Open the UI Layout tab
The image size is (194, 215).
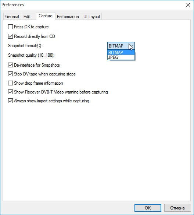91,17
